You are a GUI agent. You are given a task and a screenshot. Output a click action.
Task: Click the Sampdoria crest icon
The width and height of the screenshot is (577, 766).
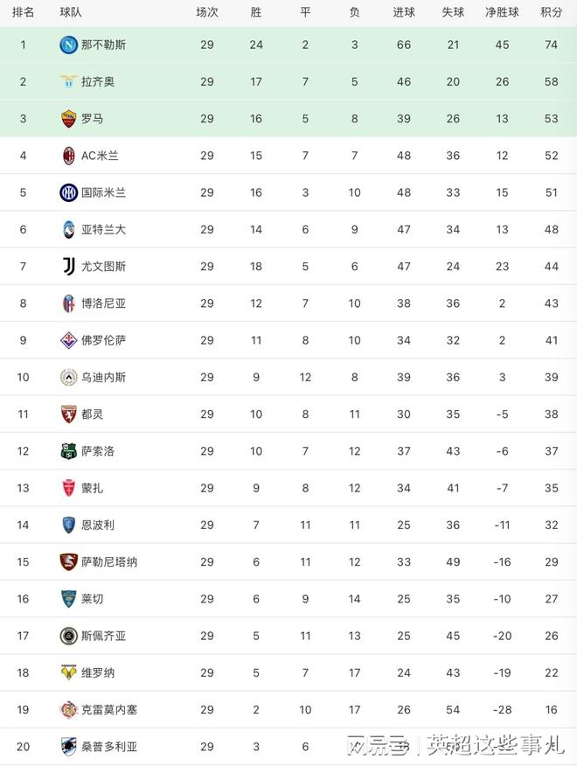click(68, 746)
